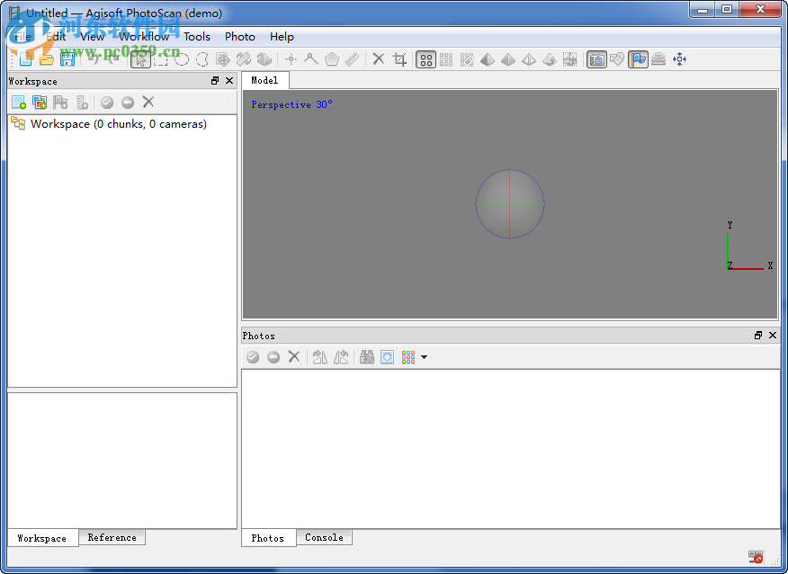The width and height of the screenshot is (788, 574).
Task: Switch to the Reference tab
Action: [x=112, y=537]
